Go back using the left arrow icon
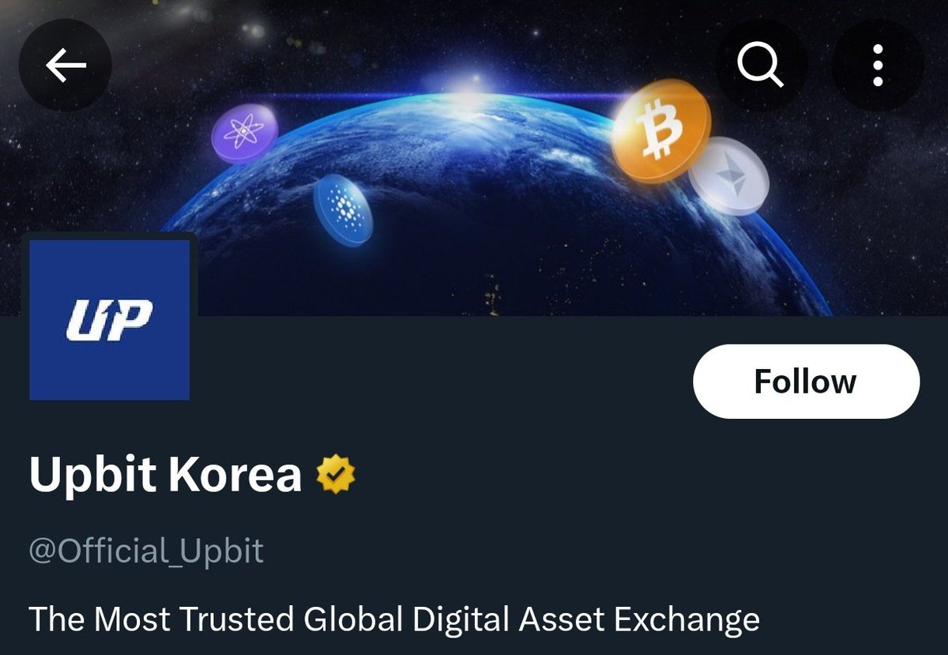Screen dimensions: 948x655 coord(66,66)
